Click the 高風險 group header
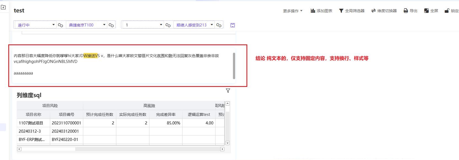 pos(149,106)
